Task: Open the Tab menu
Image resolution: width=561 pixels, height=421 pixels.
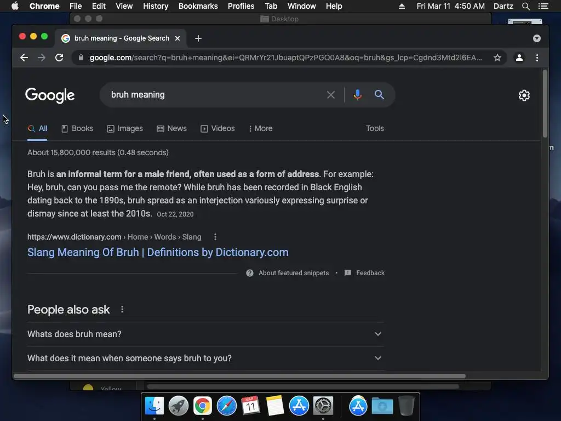Action: coord(271,6)
